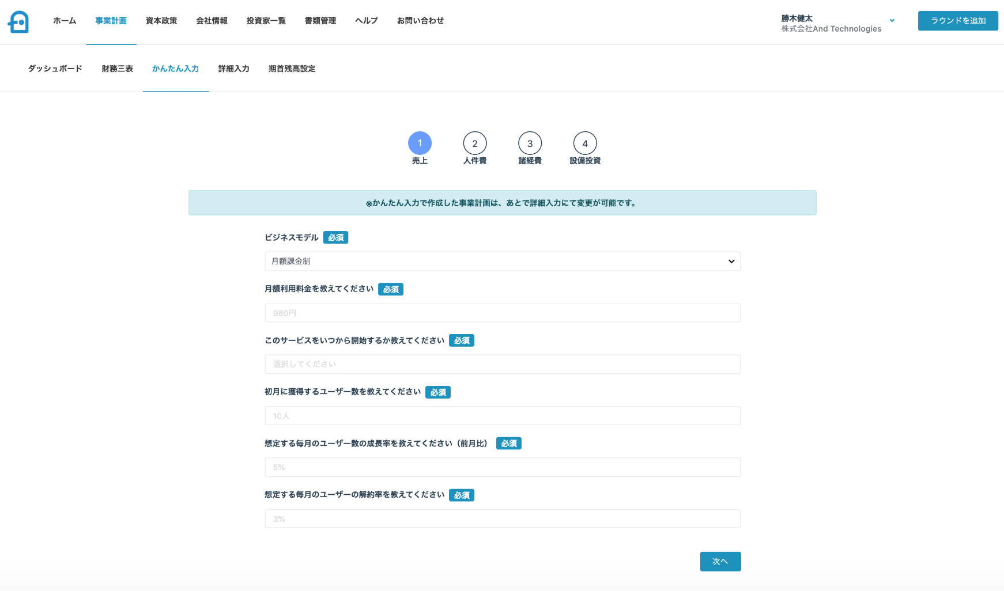This screenshot has height=591, width=1004.
Task: Go to step 2 人件費 circle
Action: tap(475, 143)
